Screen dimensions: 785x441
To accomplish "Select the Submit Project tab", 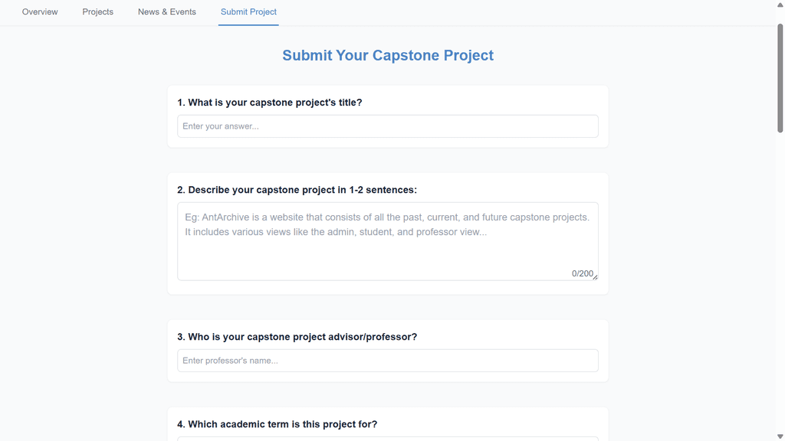I will pyautogui.click(x=248, y=12).
